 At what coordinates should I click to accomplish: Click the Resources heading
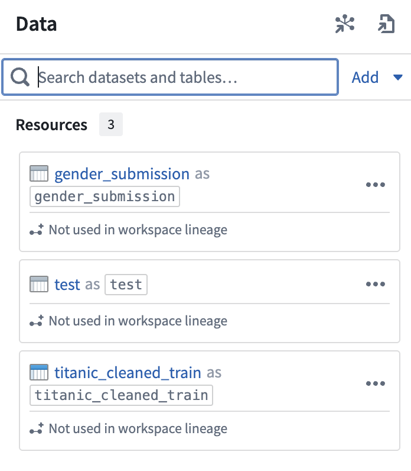51,125
